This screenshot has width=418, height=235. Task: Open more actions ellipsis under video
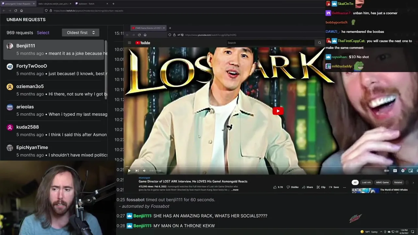coord(344,187)
